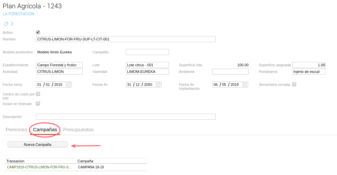Check Centro de costo por lote
The image size is (337, 175).
(38, 94)
